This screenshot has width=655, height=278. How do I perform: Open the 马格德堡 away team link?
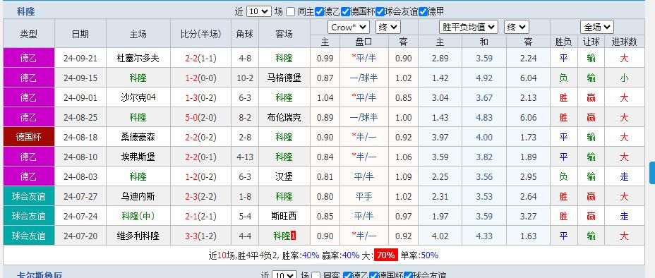coord(284,78)
